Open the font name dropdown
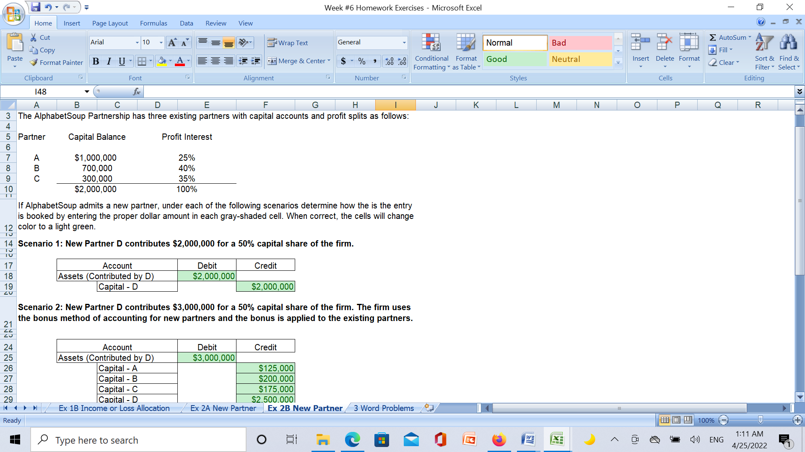The width and height of the screenshot is (805, 452). 137,42
